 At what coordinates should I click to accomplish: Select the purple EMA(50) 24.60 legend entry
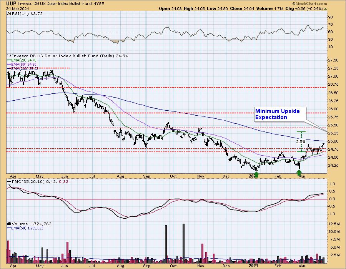tap(24, 64)
